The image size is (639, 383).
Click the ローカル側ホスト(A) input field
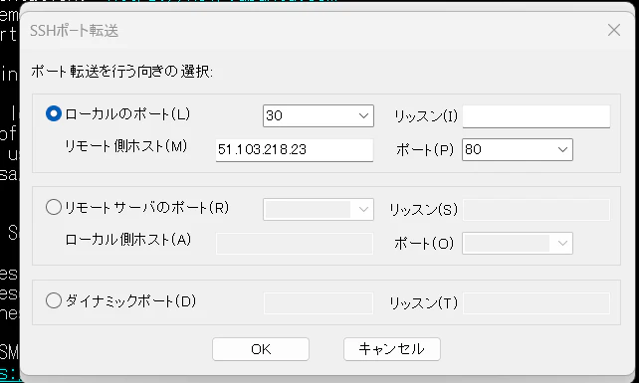(295, 244)
